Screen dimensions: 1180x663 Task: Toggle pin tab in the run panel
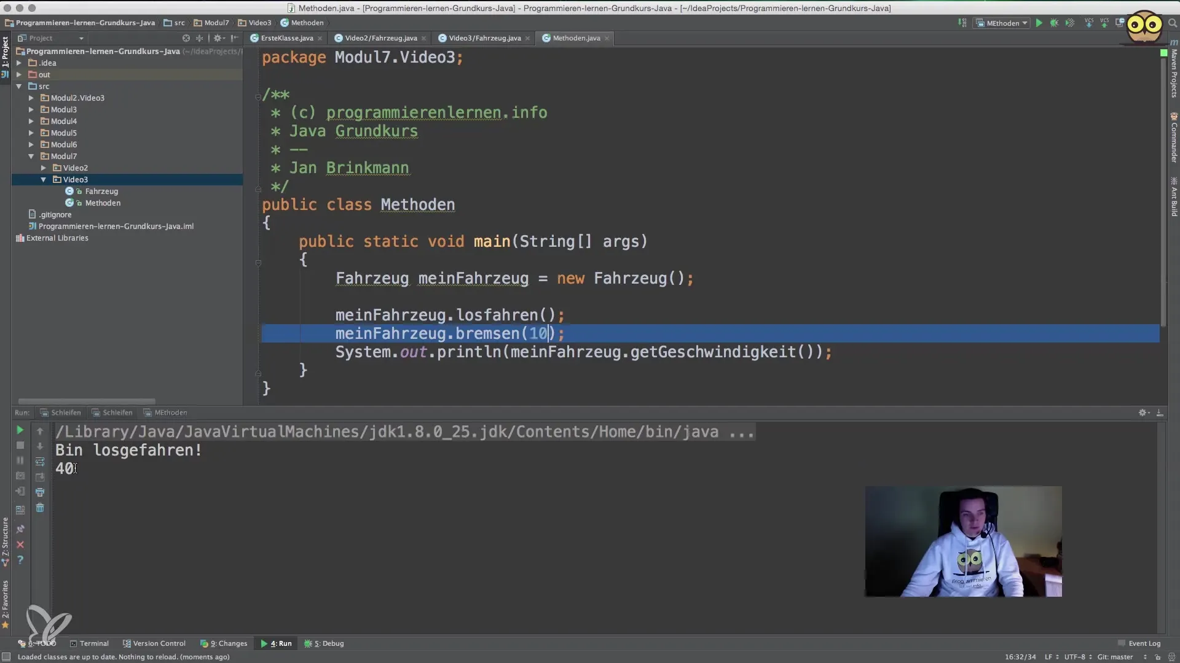pyautogui.click(x=20, y=529)
